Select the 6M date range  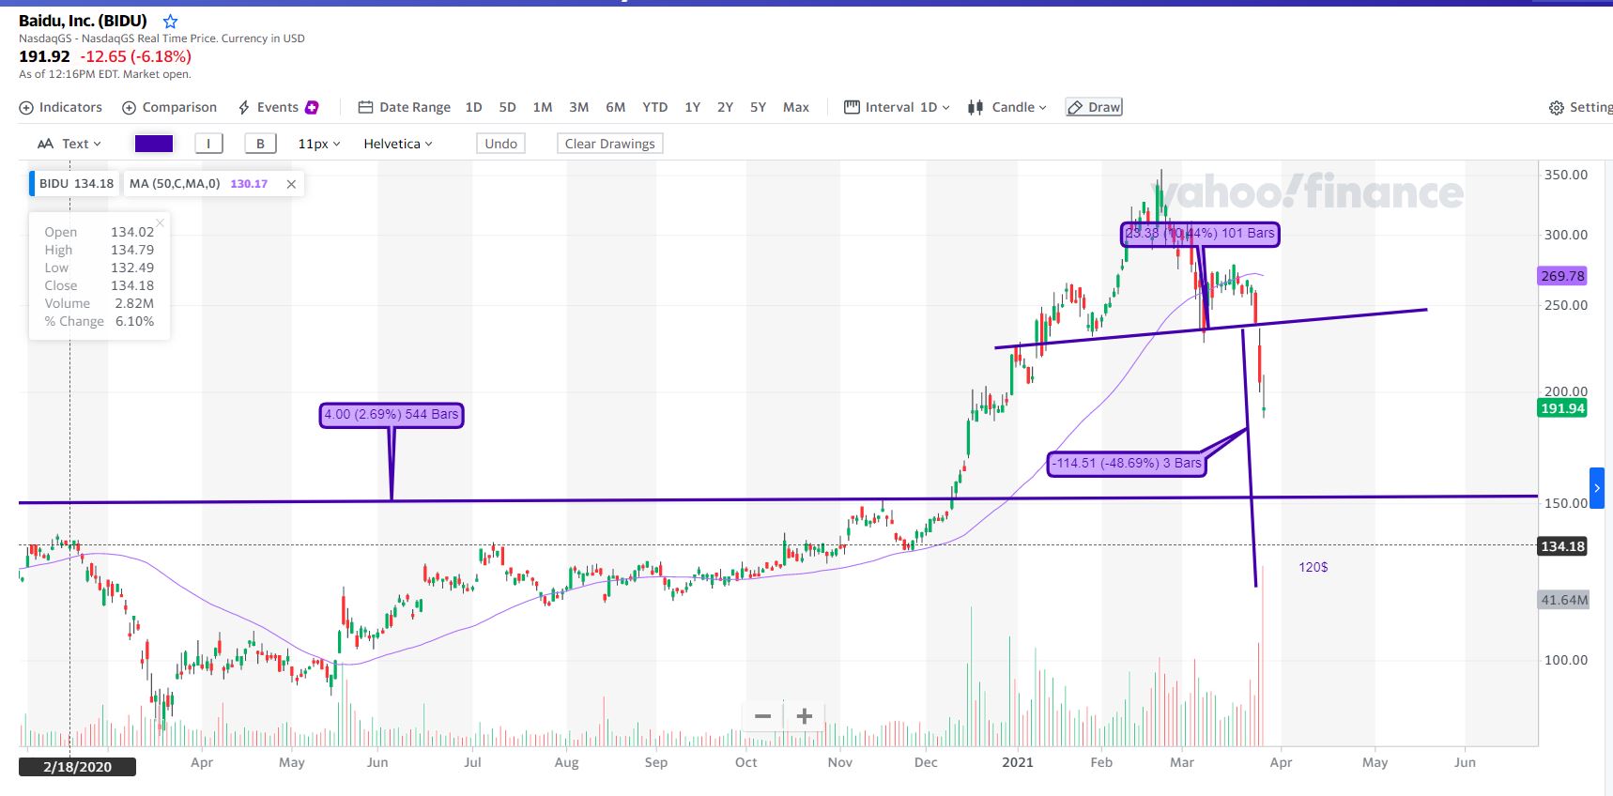(x=616, y=107)
